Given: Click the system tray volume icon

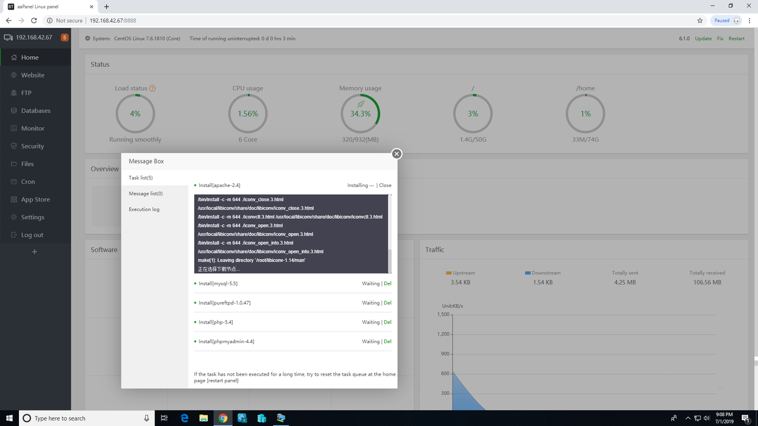Looking at the screenshot, I should click(707, 418).
